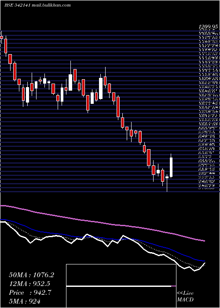Select the Price : 942.7 value
Viewport: 220px width, 308px height.
click(x=30, y=293)
